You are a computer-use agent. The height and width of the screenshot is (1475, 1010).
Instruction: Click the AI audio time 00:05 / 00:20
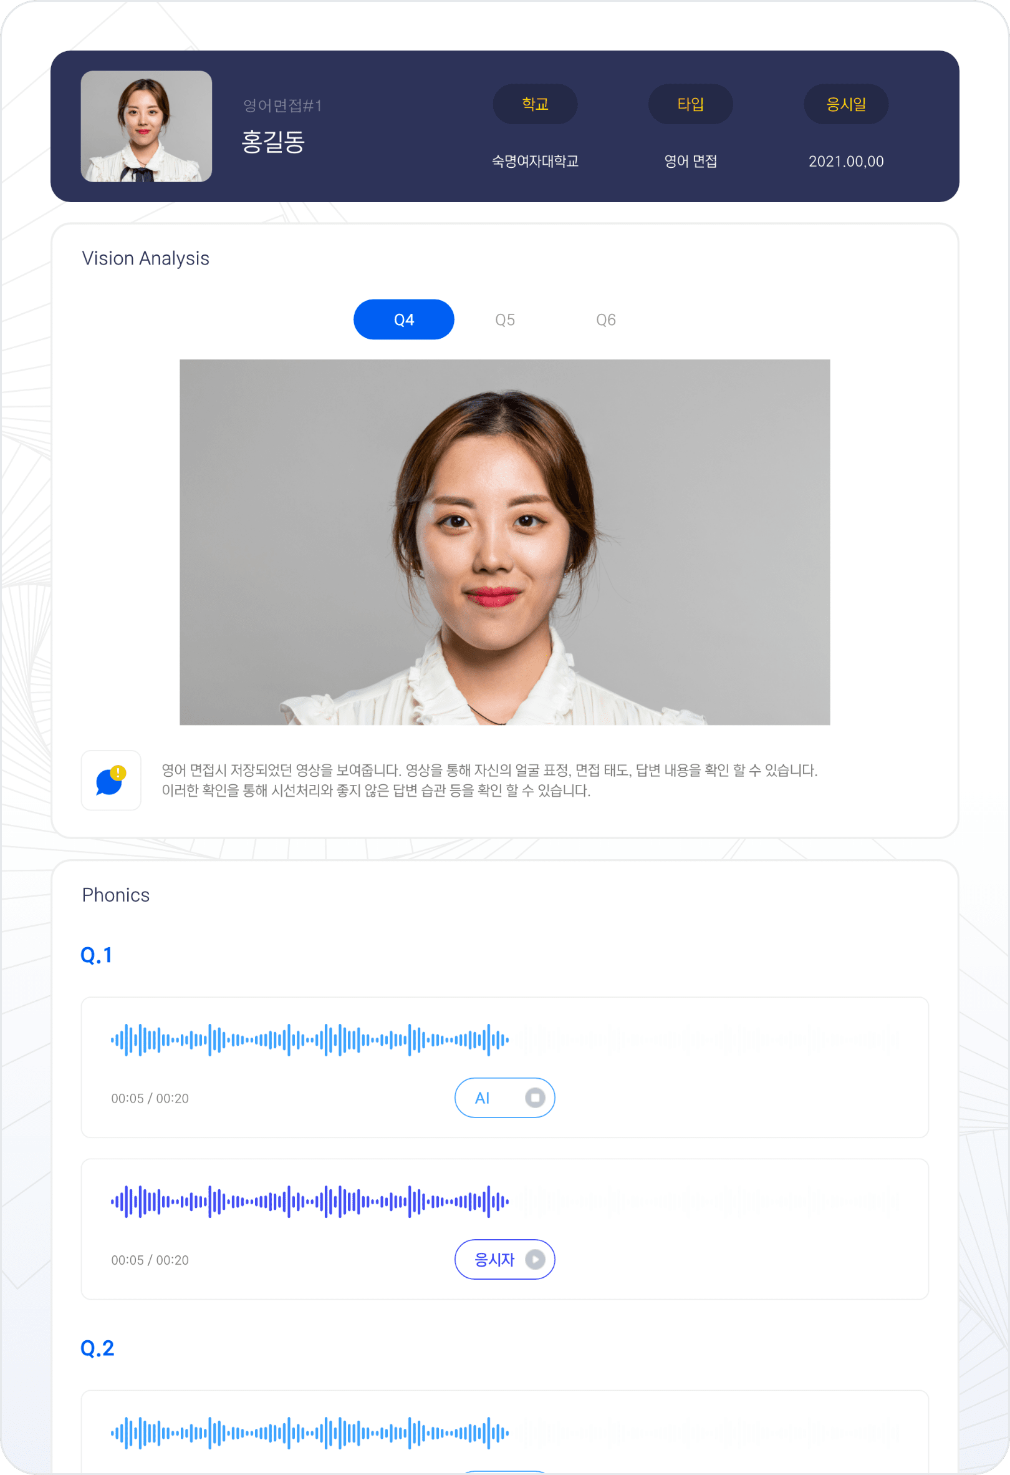tap(150, 1098)
